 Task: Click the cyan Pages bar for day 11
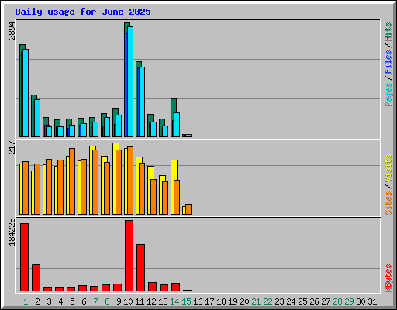tap(142, 102)
